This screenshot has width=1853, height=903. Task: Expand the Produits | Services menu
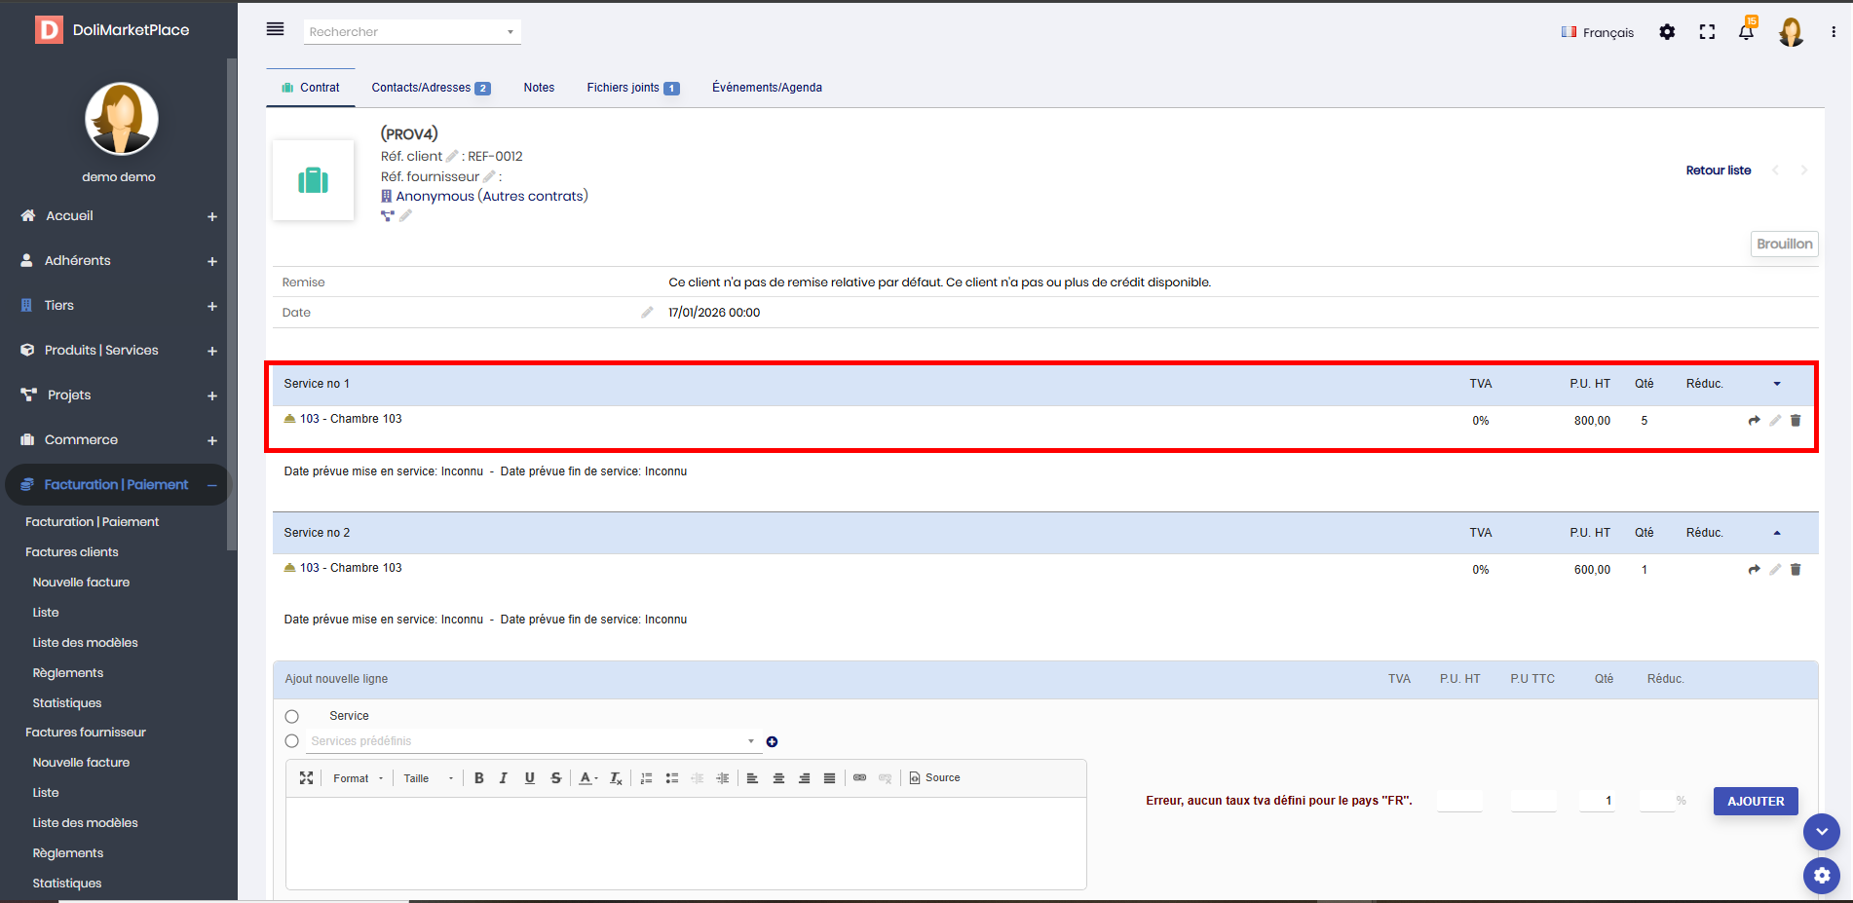click(x=211, y=351)
